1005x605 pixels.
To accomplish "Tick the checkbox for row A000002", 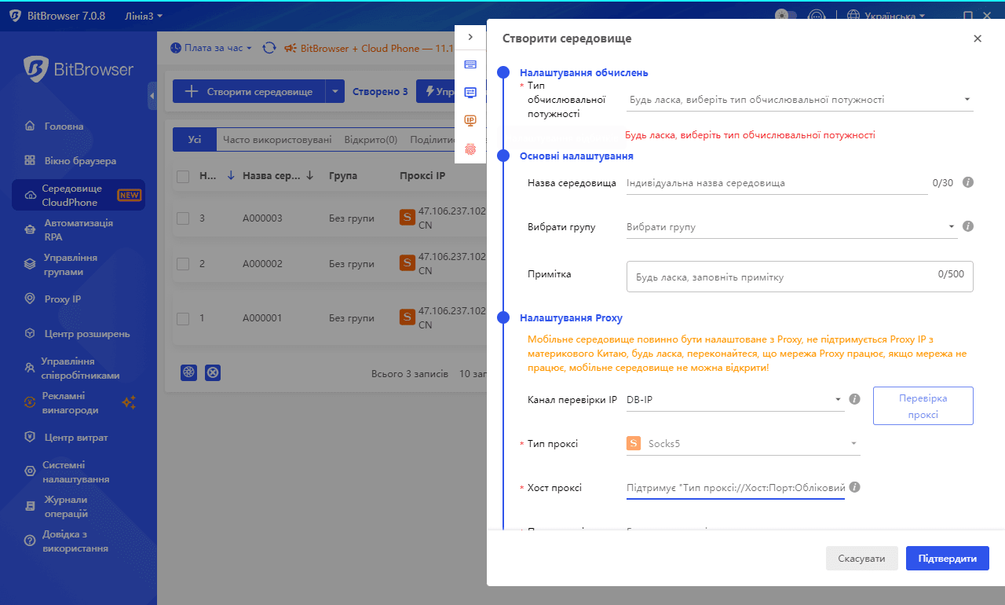I will click(x=183, y=264).
